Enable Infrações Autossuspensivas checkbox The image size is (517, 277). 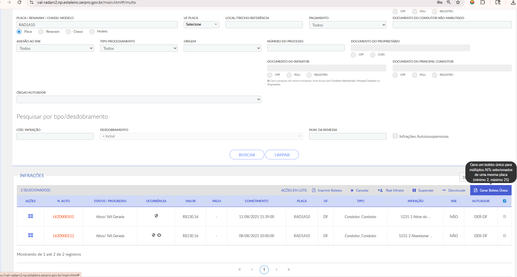(395, 136)
